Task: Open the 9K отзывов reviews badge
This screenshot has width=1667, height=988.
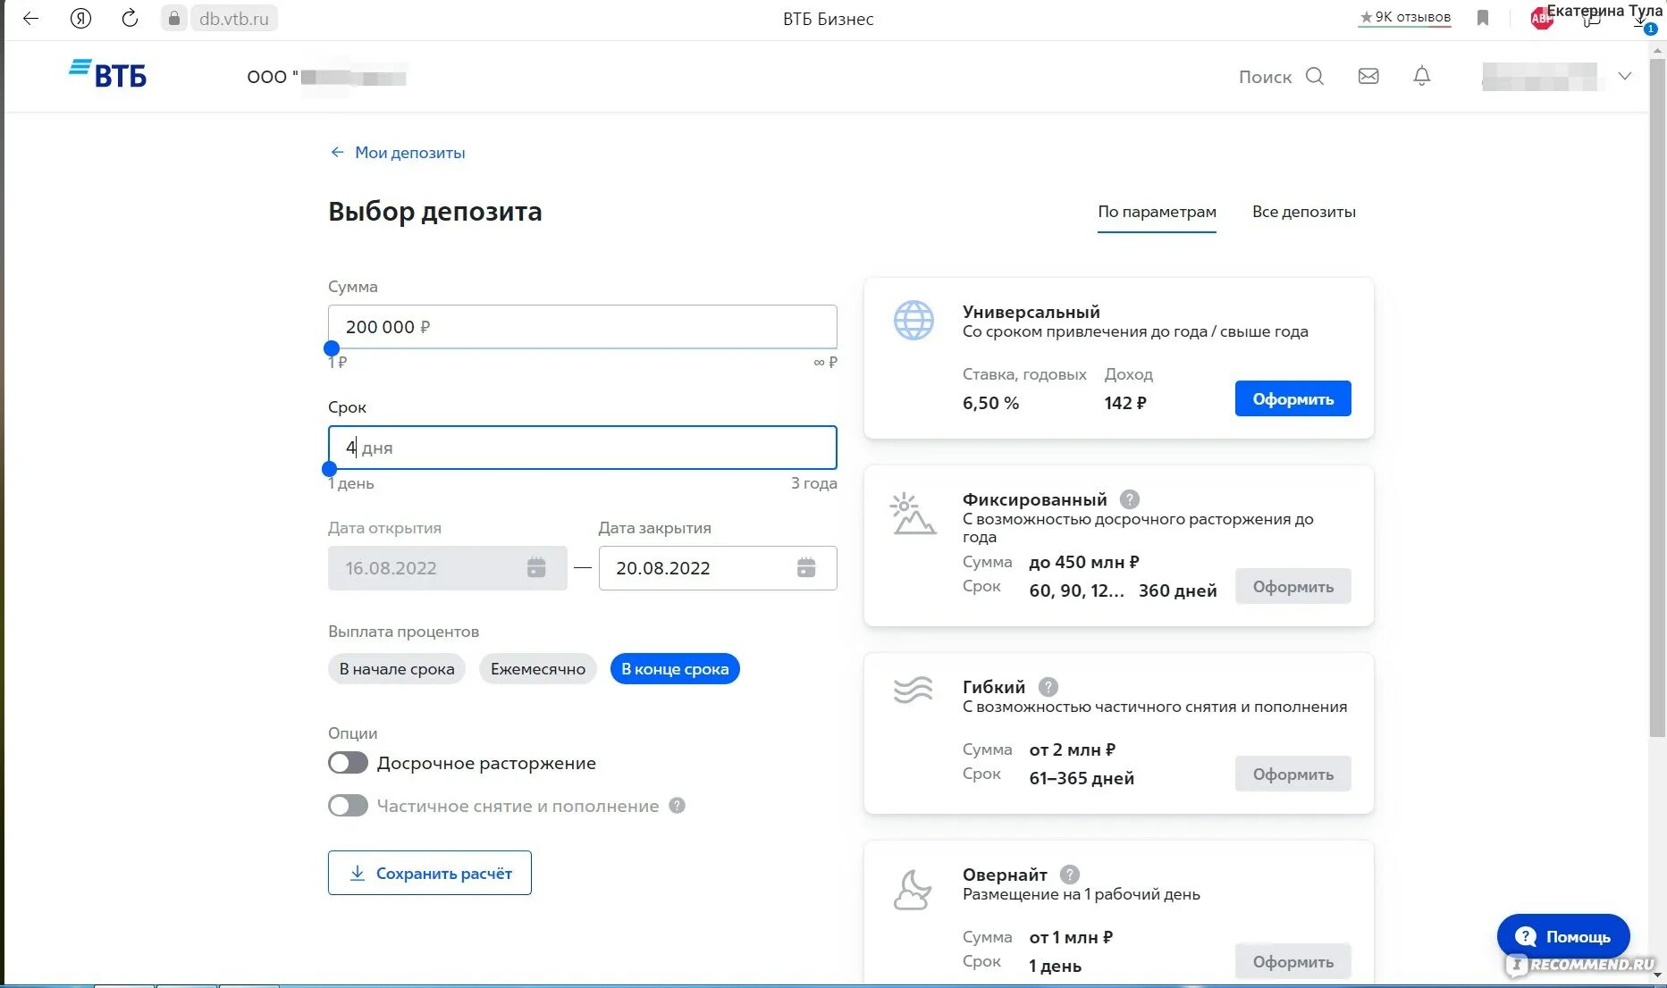Action: pyautogui.click(x=1404, y=17)
